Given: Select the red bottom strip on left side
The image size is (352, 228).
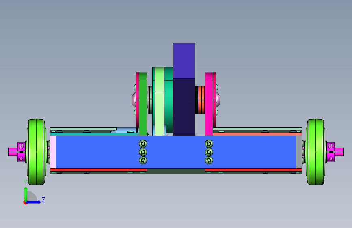Looking at the screenshot, I should tap(99, 170).
